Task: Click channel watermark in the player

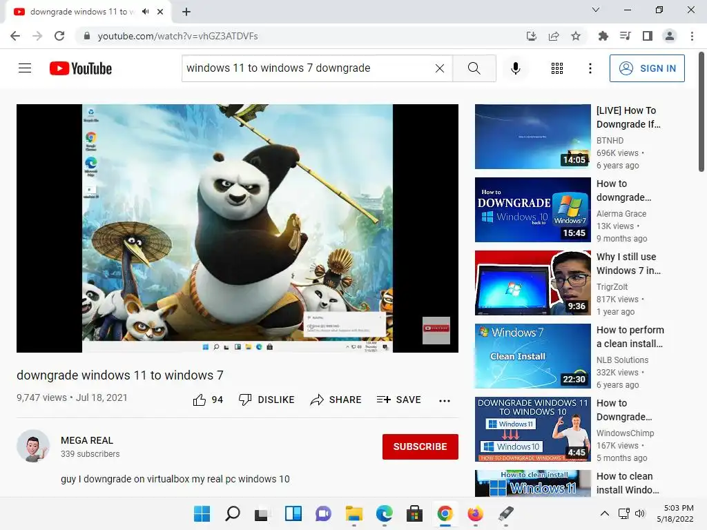Action: pyautogui.click(x=436, y=331)
